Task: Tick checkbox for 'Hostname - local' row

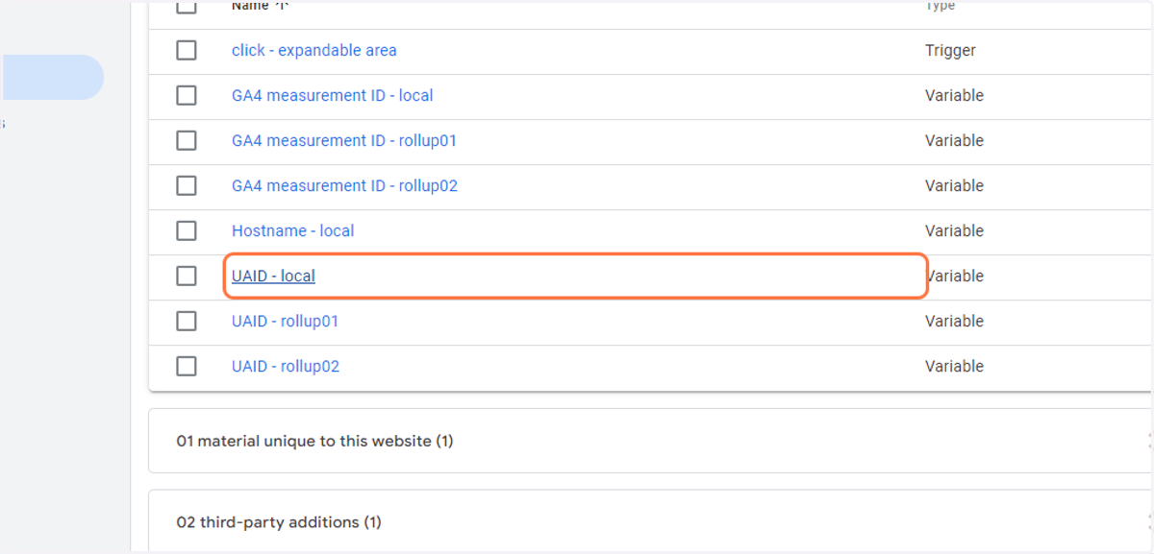Action: pos(187,230)
